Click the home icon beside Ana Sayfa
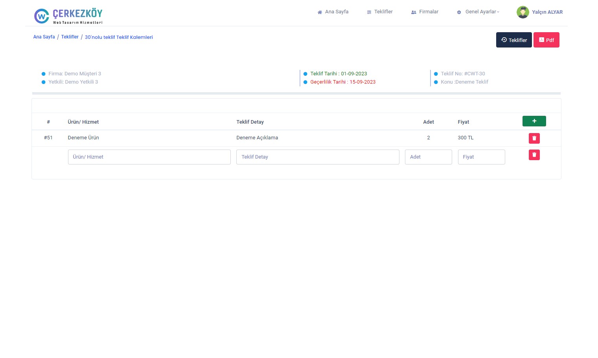Image resolution: width=598 pixels, height=358 pixels. [x=320, y=12]
